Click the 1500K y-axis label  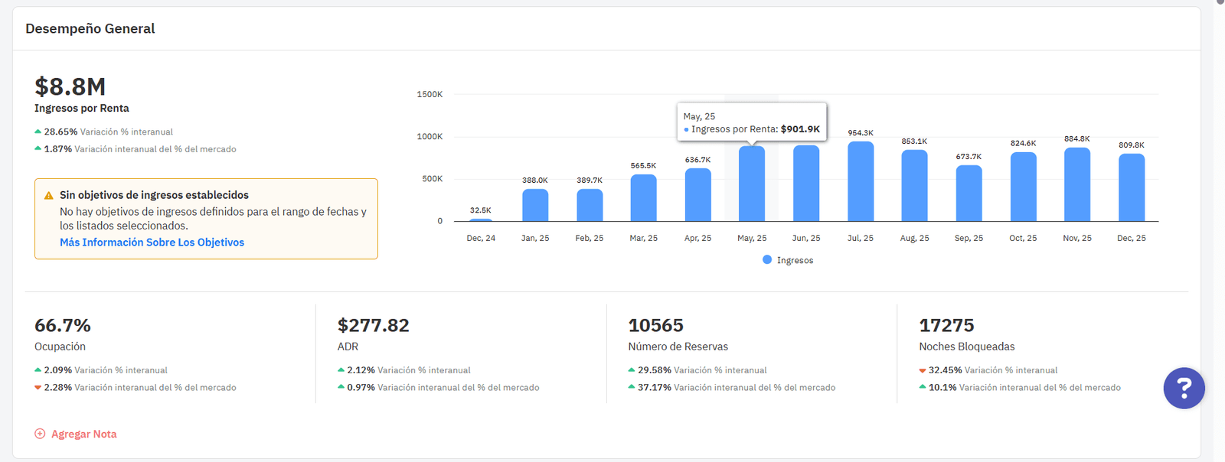tap(430, 94)
